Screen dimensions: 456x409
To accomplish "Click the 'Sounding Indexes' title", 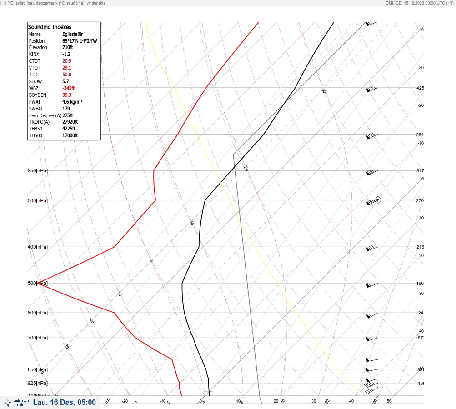I will (50, 27).
